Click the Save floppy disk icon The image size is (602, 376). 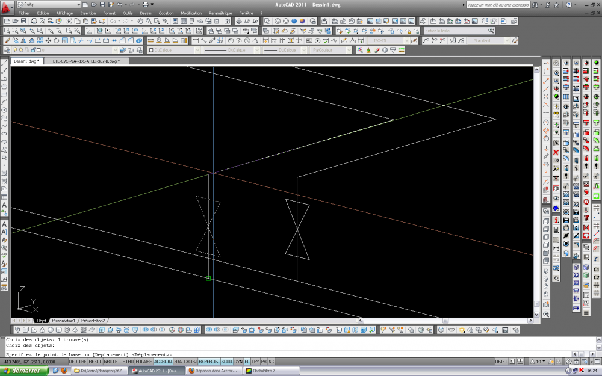24,21
